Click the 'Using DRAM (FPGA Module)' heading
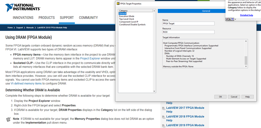The height and width of the screenshot is (128, 261). coord(29,37)
